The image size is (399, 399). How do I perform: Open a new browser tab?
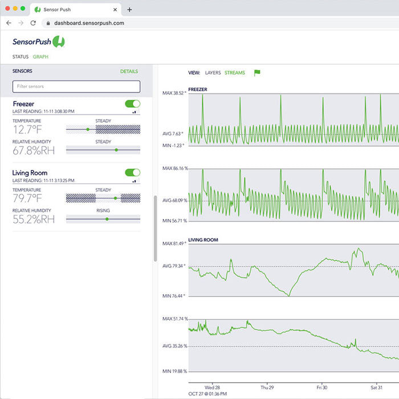coord(129,10)
